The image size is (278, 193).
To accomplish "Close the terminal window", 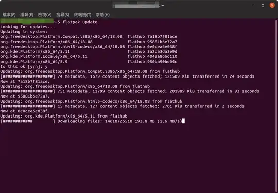I will click(x=272, y=5).
